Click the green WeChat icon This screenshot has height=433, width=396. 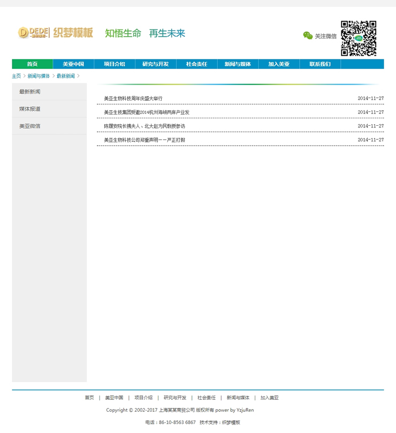(x=308, y=36)
